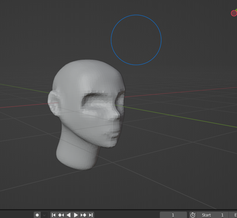
Task: Jump to the next keyframe
Action: (x=83, y=215)
